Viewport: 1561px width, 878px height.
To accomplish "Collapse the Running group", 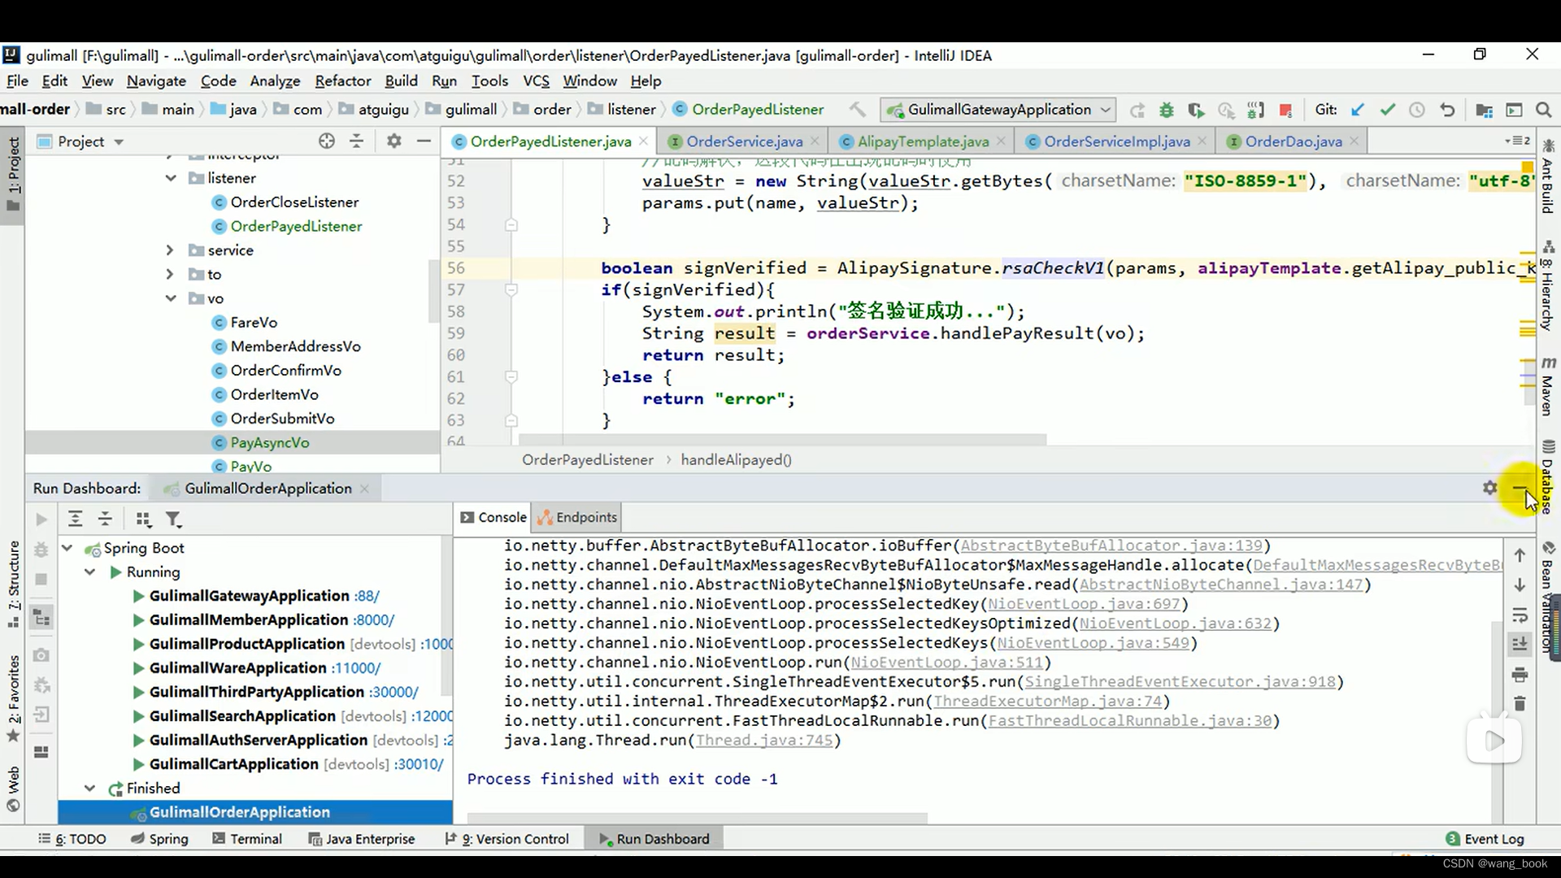I will click(x=90, y=572).
